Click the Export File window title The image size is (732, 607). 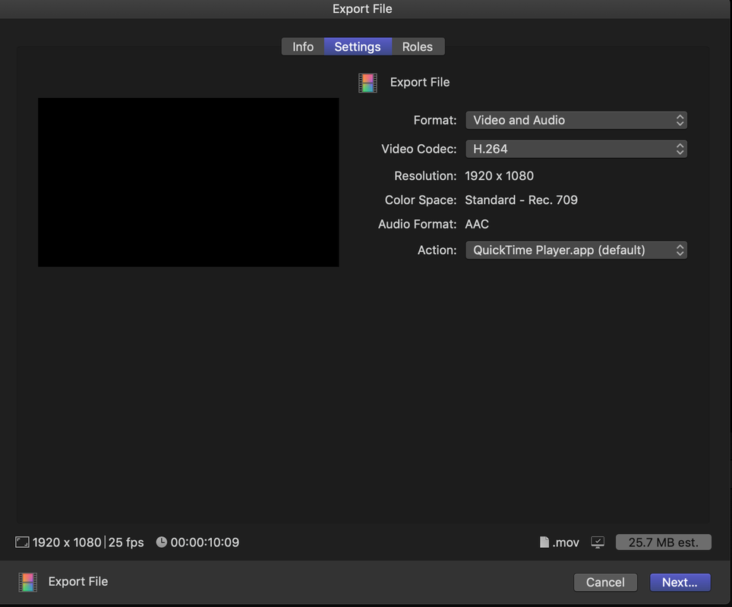coord(362,9)
